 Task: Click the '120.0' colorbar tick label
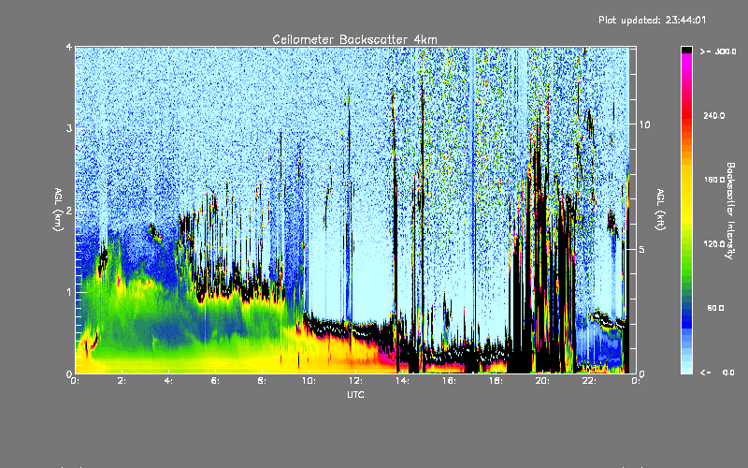coord(714,243)
